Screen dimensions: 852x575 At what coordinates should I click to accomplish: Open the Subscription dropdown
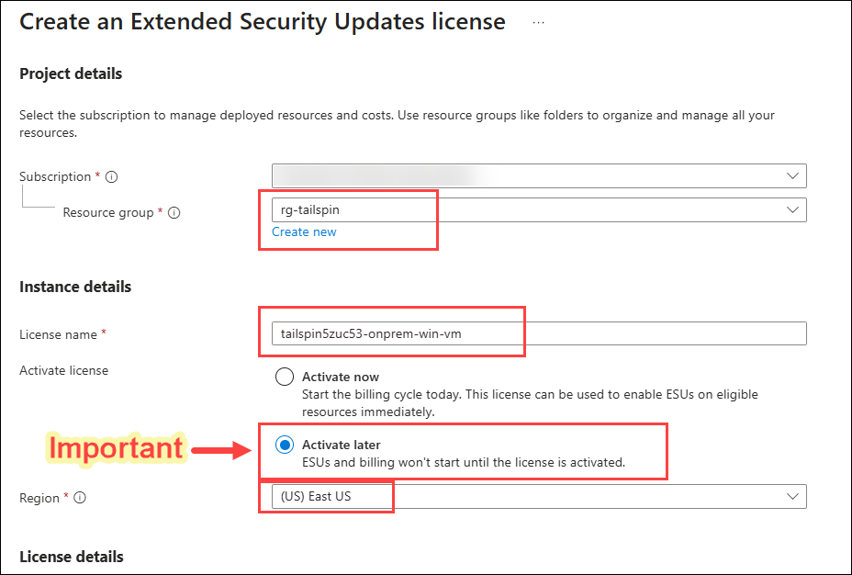point(539,175)
